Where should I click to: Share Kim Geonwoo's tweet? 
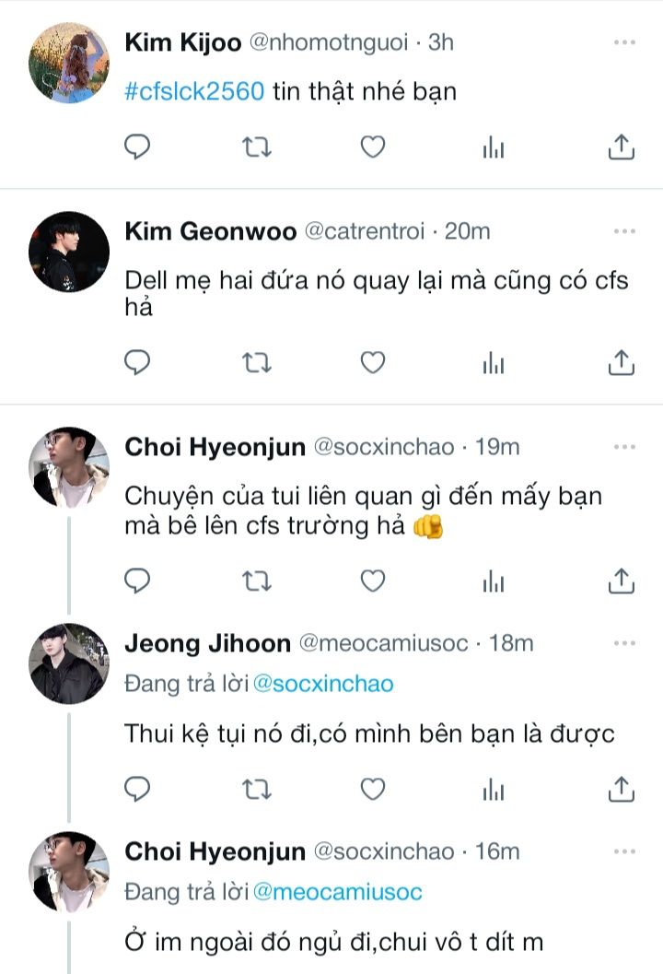(x=622, y=363)
